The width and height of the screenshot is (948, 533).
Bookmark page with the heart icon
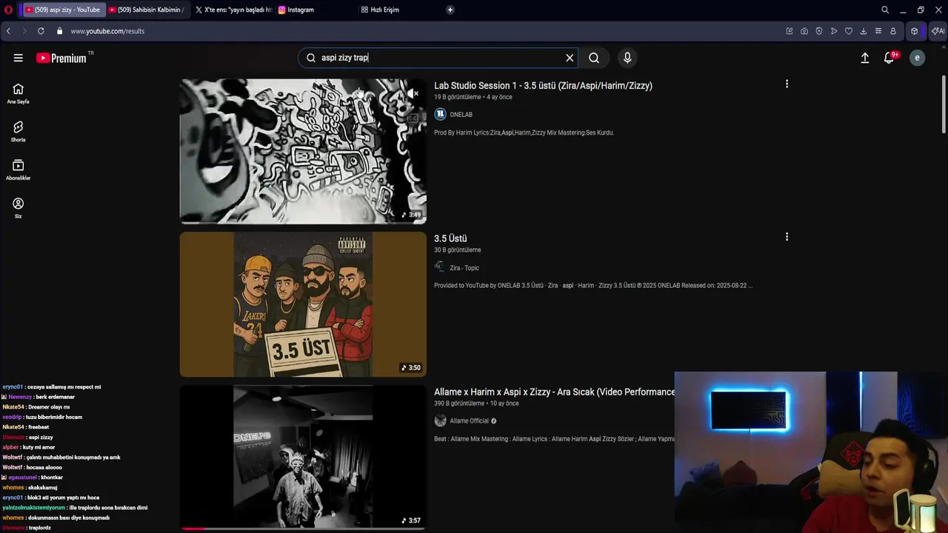click(x=849, y=31)
